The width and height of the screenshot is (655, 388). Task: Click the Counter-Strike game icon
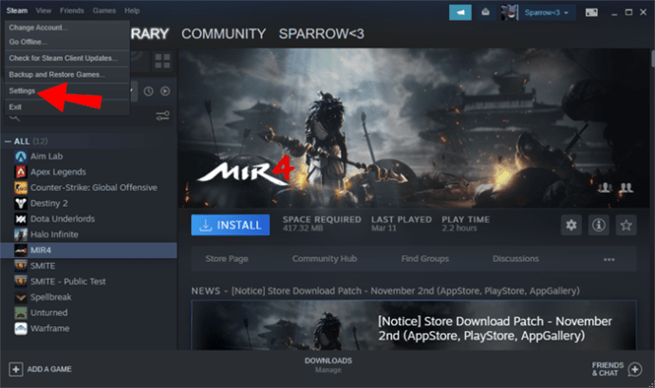click(21, 188)
